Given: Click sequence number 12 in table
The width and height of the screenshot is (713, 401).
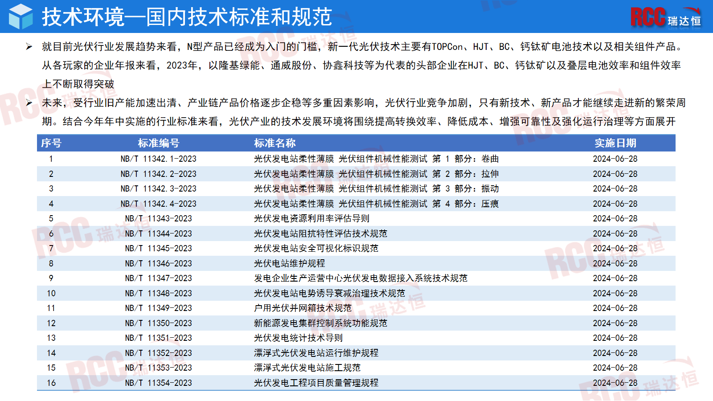Looking at the screenshot, I should pyautogui.click(x=51, y=323).
